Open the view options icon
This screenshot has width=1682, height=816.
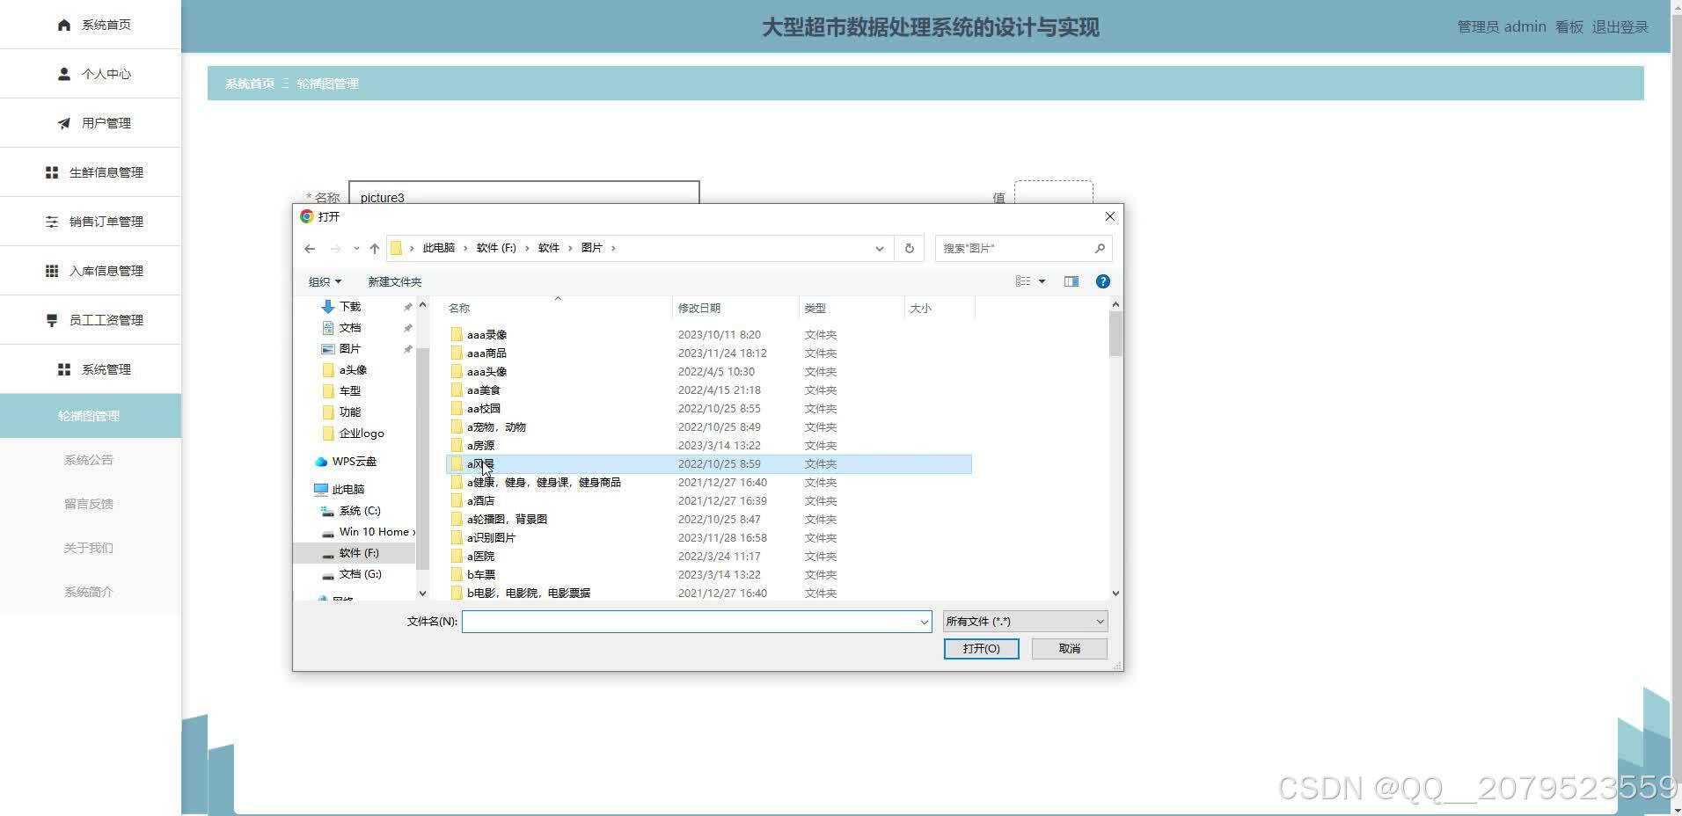click(x=1023, y=281)
